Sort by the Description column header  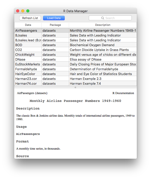[x=103, y=25]
